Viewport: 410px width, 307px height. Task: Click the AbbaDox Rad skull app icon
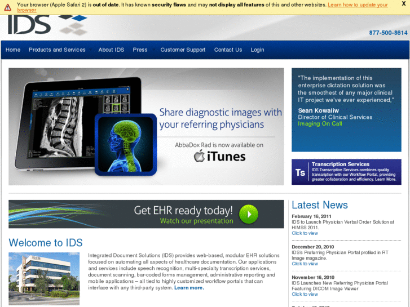(126, 144)
